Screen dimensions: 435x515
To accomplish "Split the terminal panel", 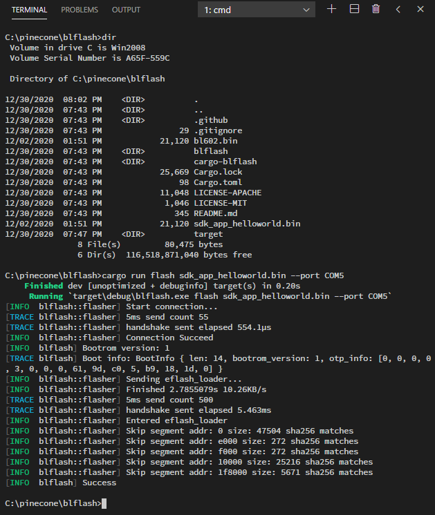I will 354,9.
